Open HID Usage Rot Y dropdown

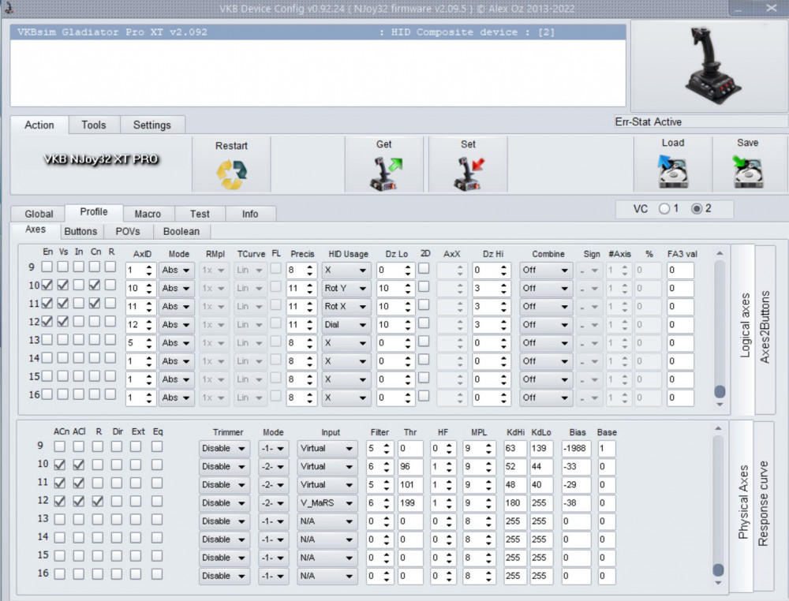click(x=346, y=288)
